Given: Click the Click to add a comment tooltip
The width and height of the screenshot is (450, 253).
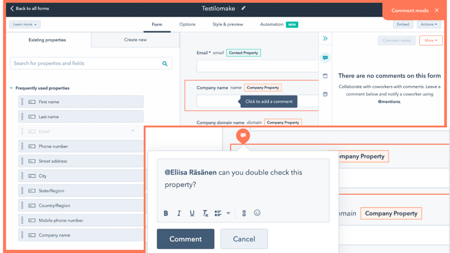Looking at the screenshot, I should (269, 102).
